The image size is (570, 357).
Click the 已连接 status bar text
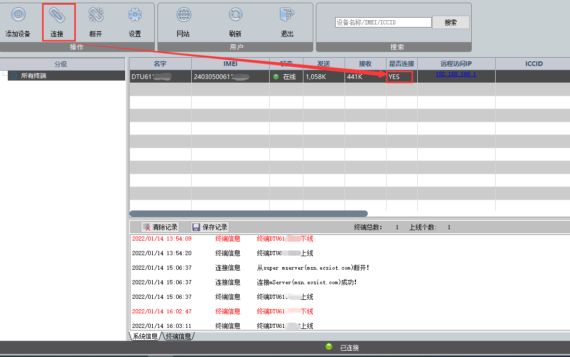[349, 348]
